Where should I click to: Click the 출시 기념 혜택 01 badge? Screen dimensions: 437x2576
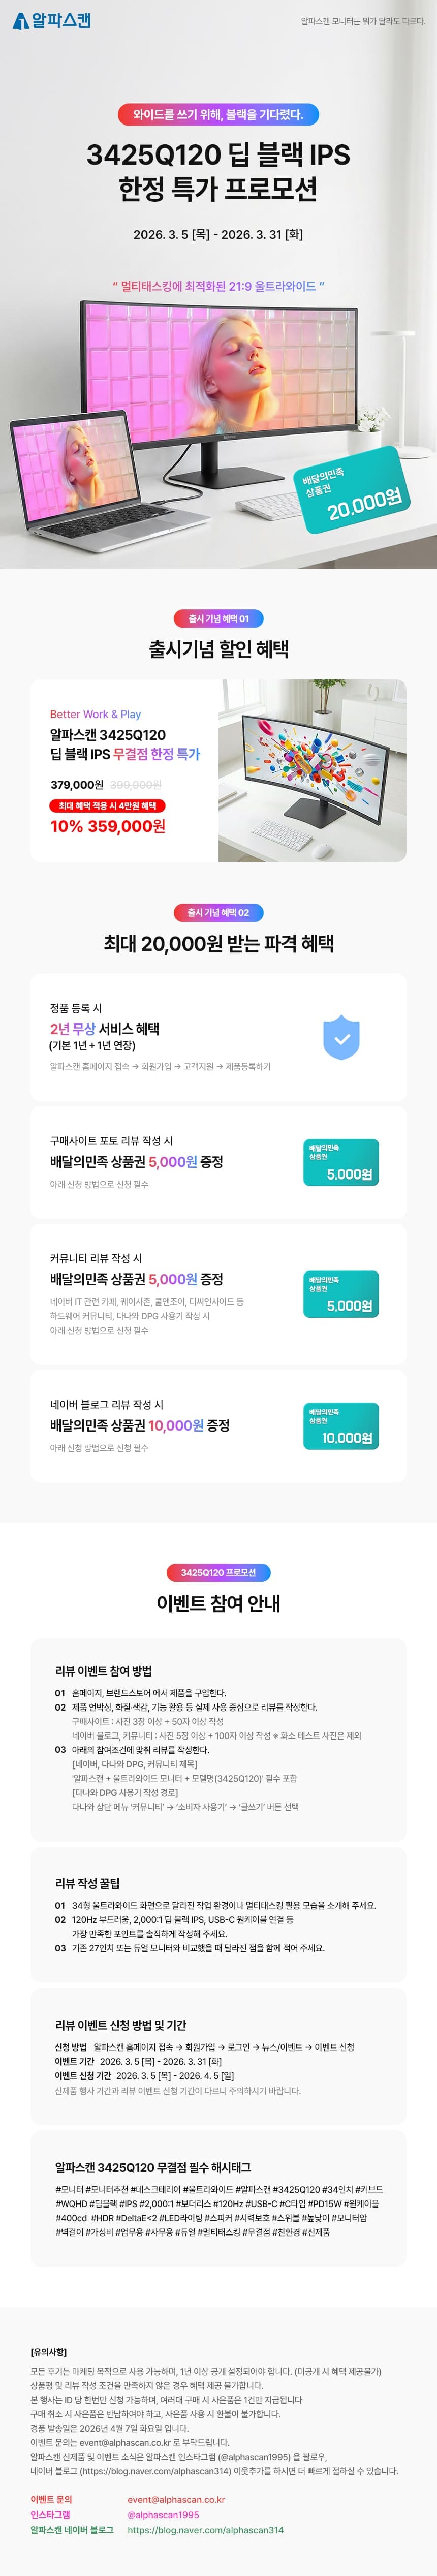(218, 619)
